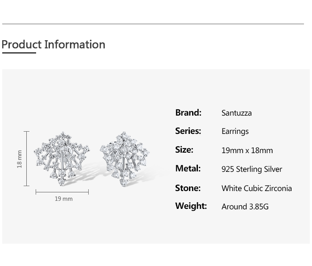
Task: Click the Earrings series value
Action: point(235,131)
